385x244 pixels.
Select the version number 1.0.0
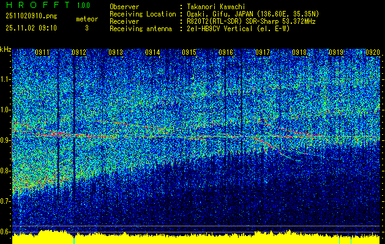(83, 5)
